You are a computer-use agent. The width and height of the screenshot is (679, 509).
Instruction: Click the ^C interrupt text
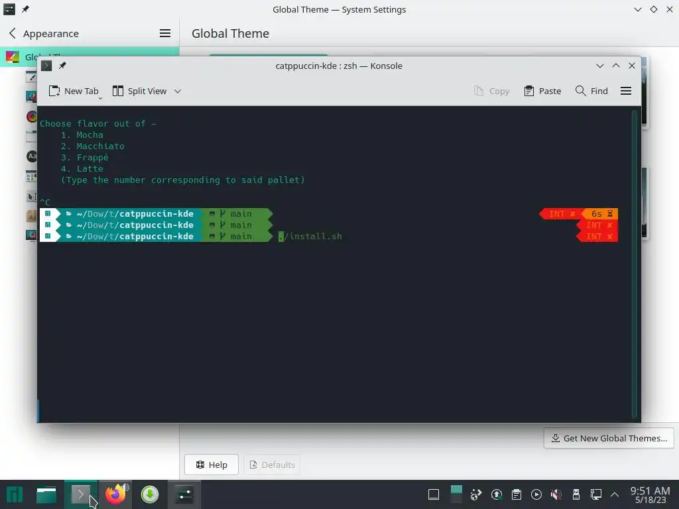[x=45, y=202]
